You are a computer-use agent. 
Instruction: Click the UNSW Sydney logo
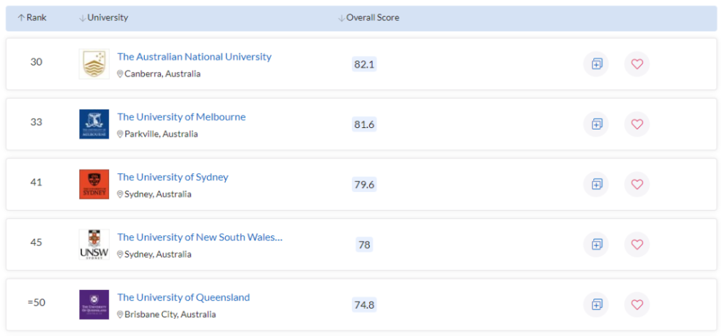click(x=94, y=245)
